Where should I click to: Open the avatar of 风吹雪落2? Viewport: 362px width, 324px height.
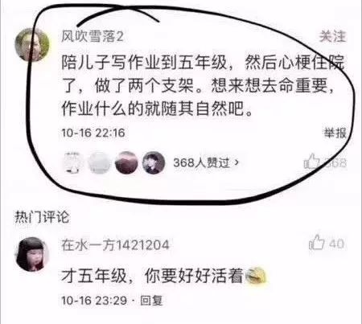coord(32,45)
